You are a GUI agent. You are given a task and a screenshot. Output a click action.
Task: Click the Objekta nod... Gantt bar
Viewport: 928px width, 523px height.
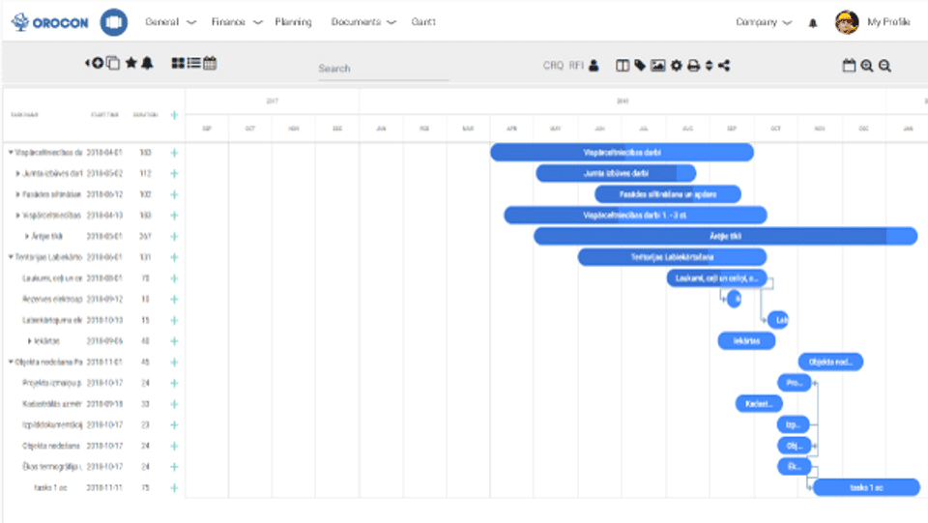(830, 363)
